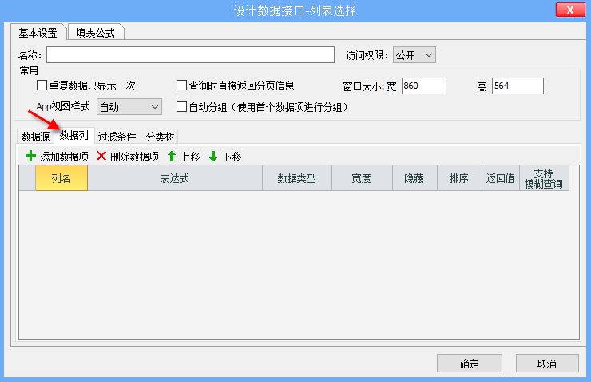Click the 隐藏 column header
The image size is (591, 382).
pos(414,178)
